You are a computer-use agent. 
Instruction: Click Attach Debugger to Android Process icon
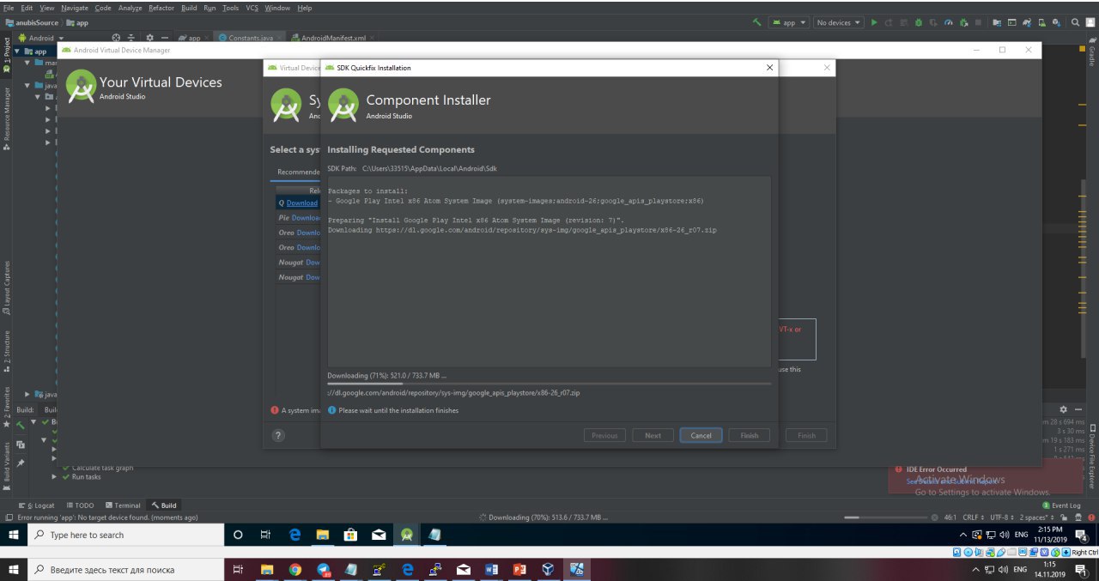tap(963, 23)
